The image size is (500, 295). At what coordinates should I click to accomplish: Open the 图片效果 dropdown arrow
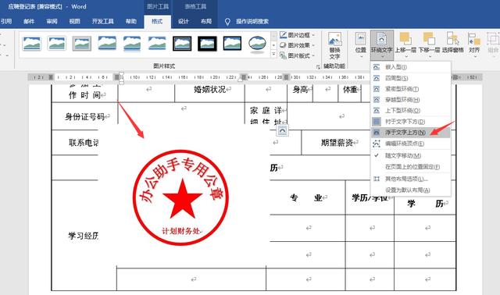coord(313,45)
